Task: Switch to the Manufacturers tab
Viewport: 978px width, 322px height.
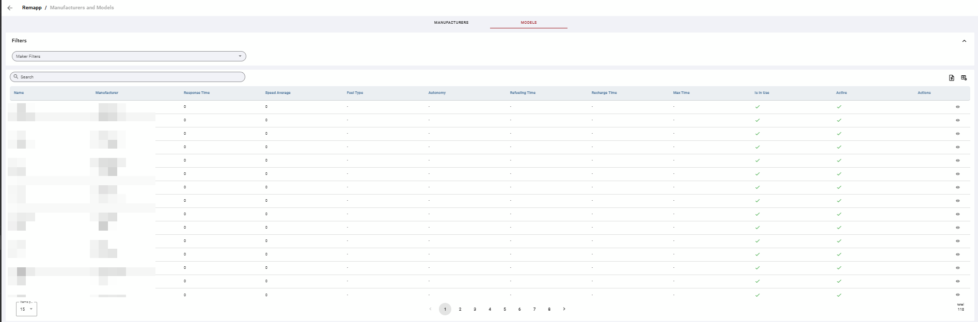Action: (451, 23)
